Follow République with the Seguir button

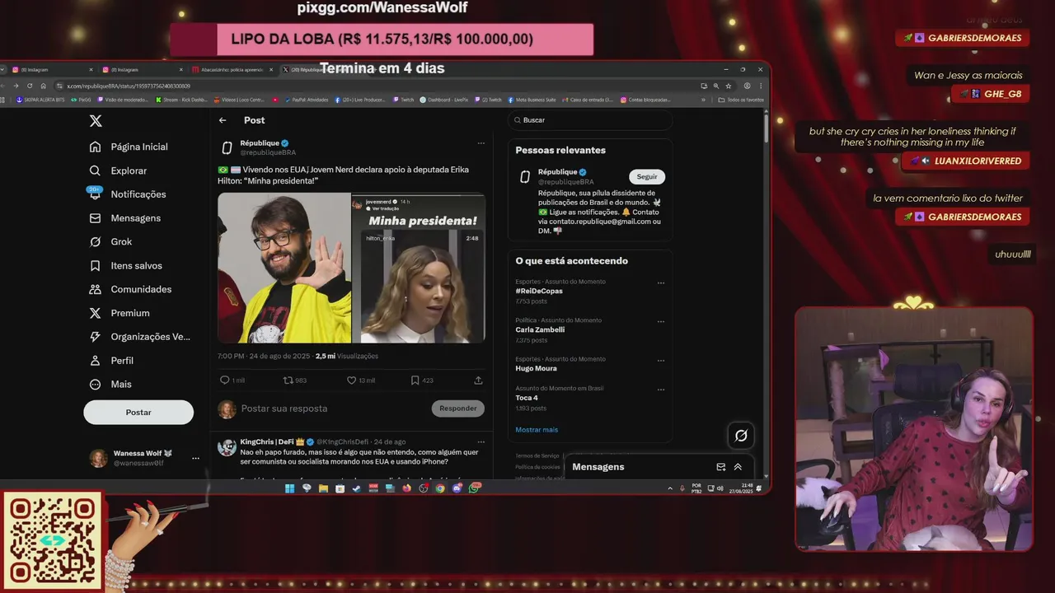pos(647,177)
